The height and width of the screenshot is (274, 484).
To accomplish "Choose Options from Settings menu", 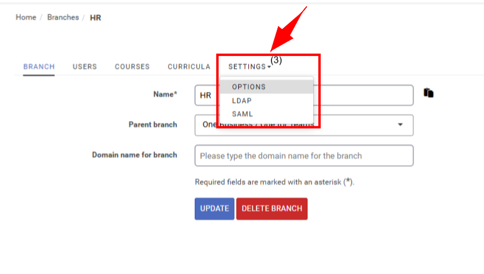I will (249, 87).
